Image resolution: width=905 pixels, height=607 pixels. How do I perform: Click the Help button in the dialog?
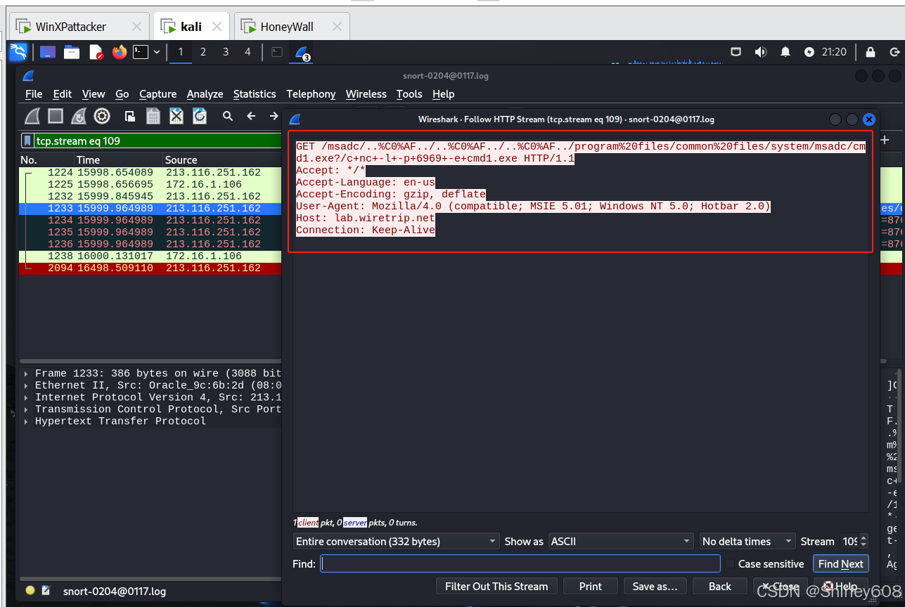point(840,587)
